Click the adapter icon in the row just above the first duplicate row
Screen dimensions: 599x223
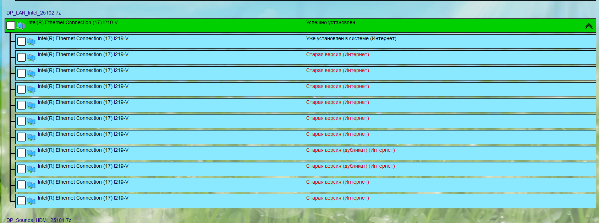(x=31, y=137)
